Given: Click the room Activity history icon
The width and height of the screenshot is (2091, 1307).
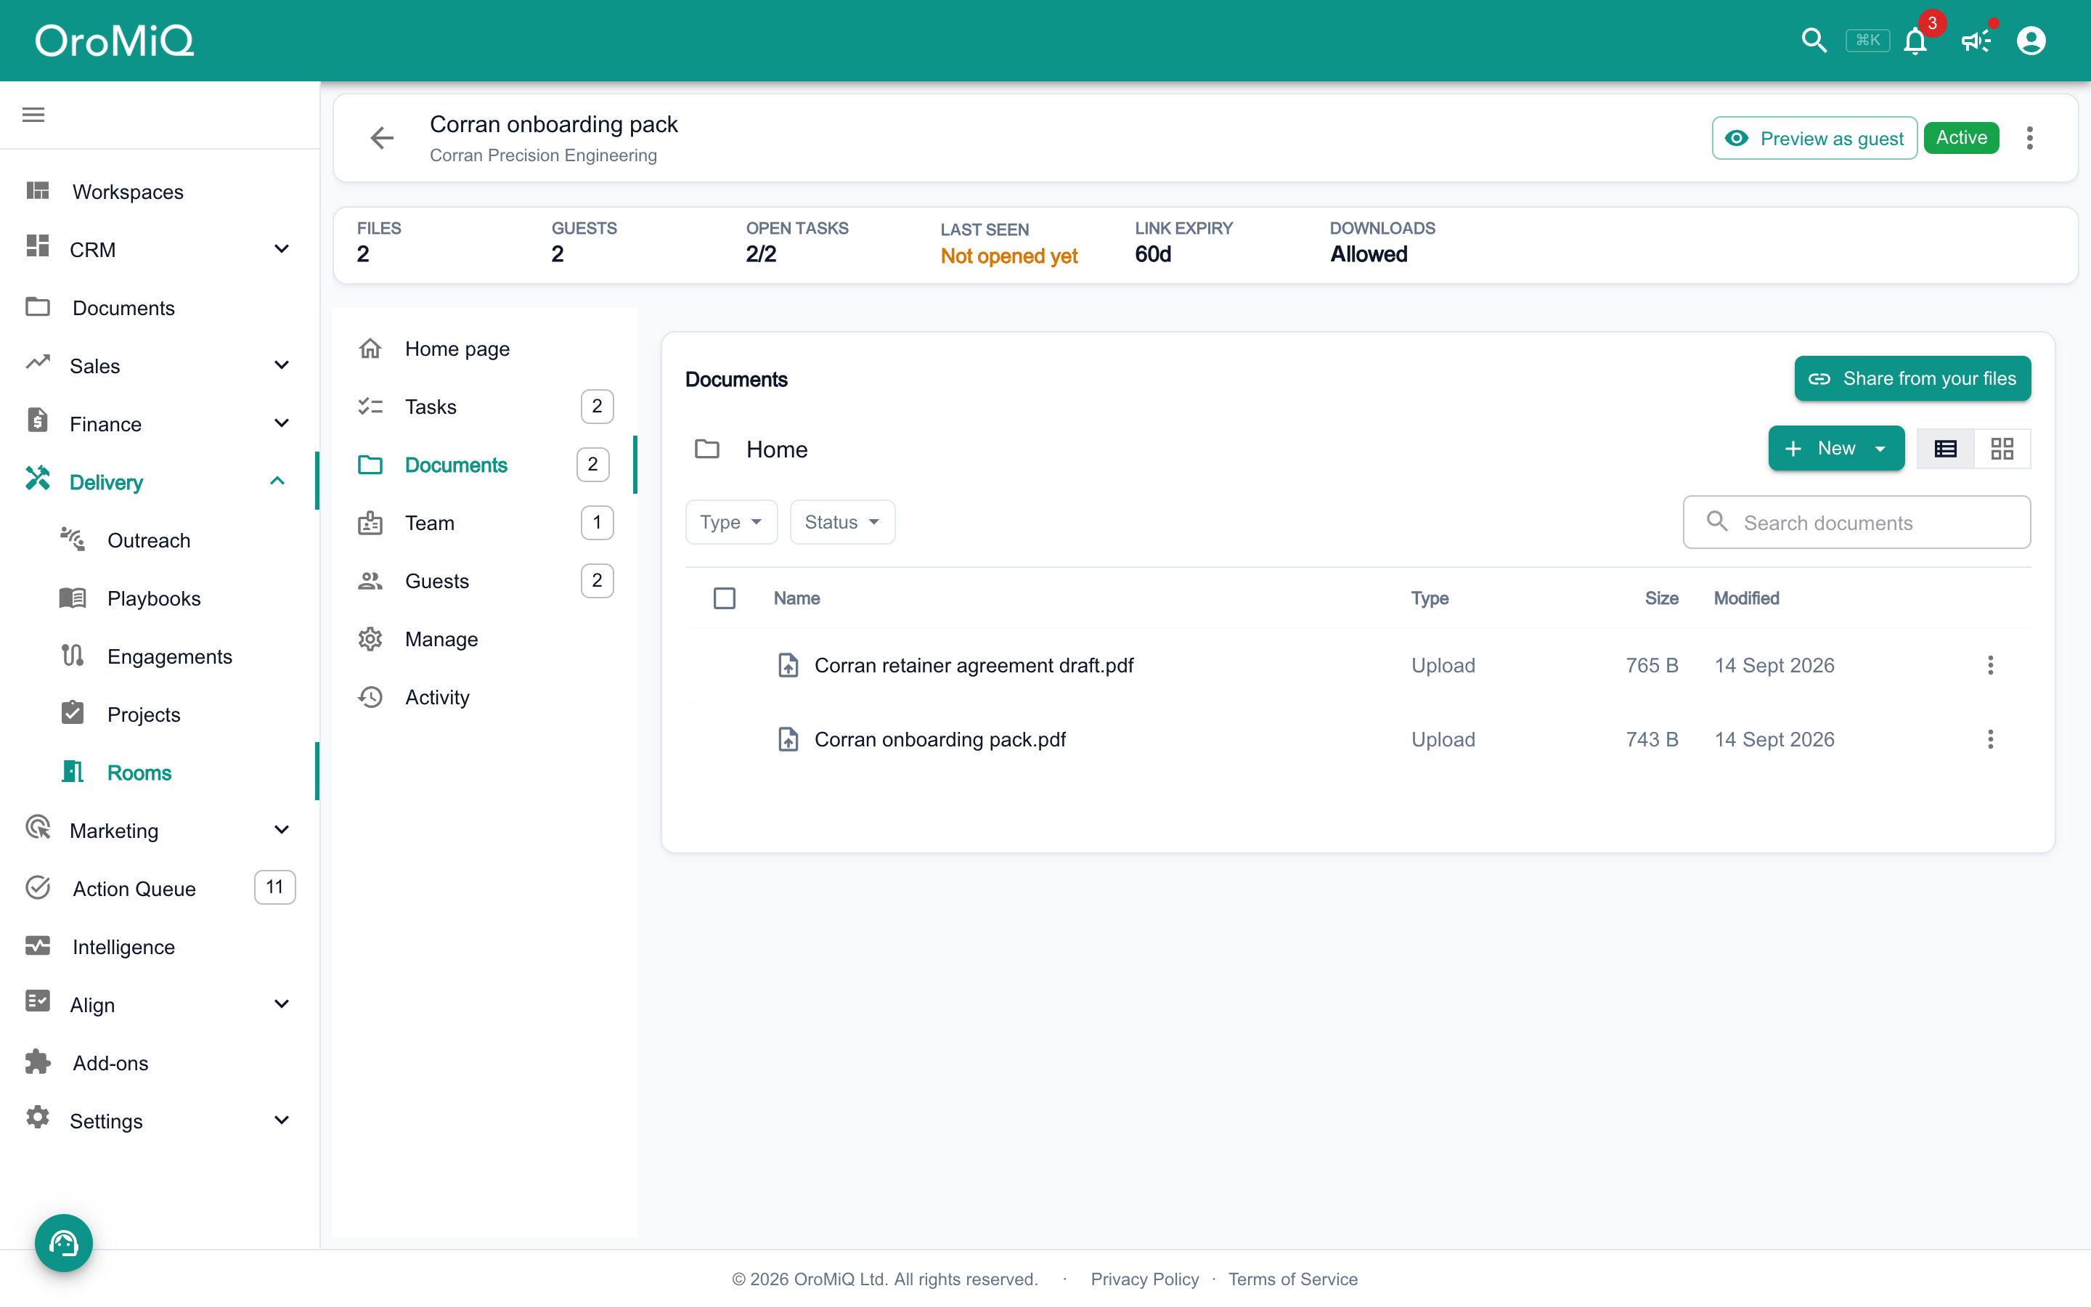Looking at the screenshot, I should (371, 697).
